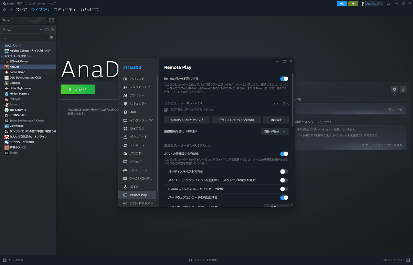
Task: Toggle Remote Playを有効にする switch
Action: tap(284, 79)
